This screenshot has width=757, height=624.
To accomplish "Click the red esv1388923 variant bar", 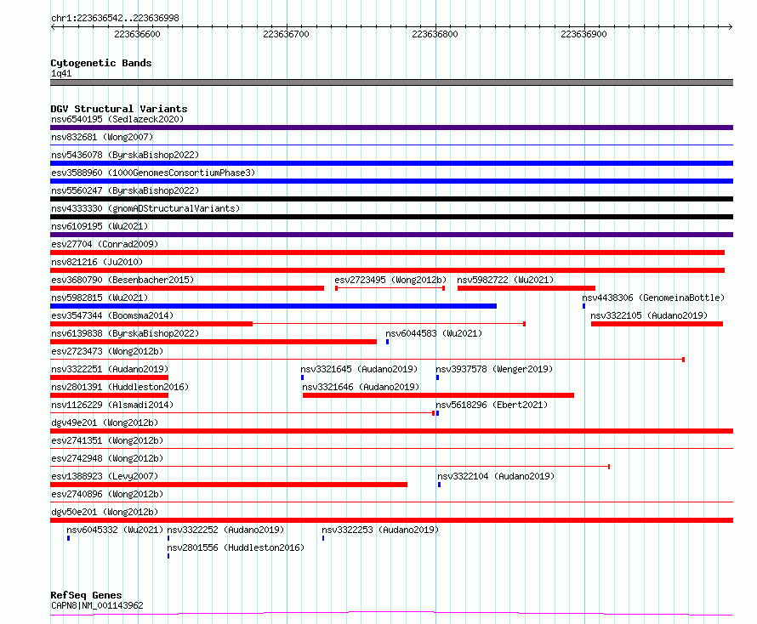I will (x=229, y=485).
